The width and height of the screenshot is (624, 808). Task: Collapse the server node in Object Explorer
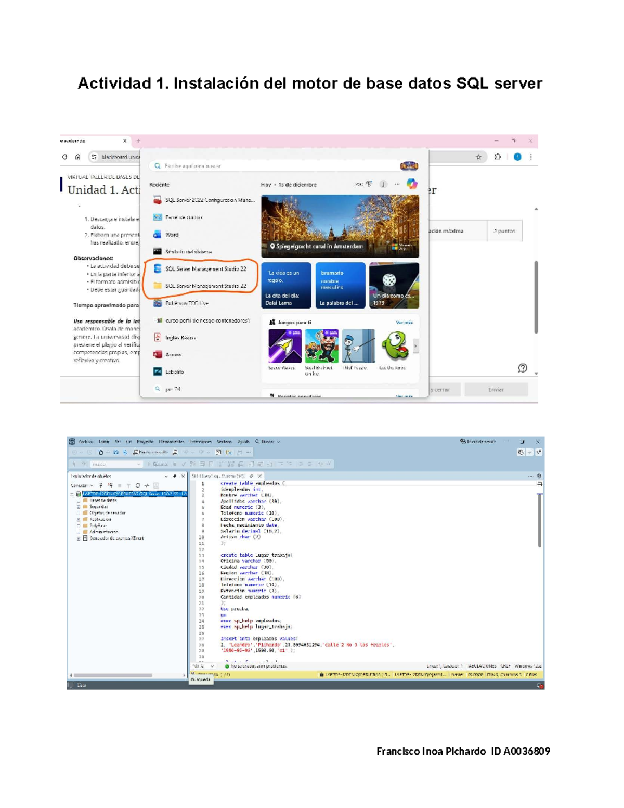pos(72,494)
